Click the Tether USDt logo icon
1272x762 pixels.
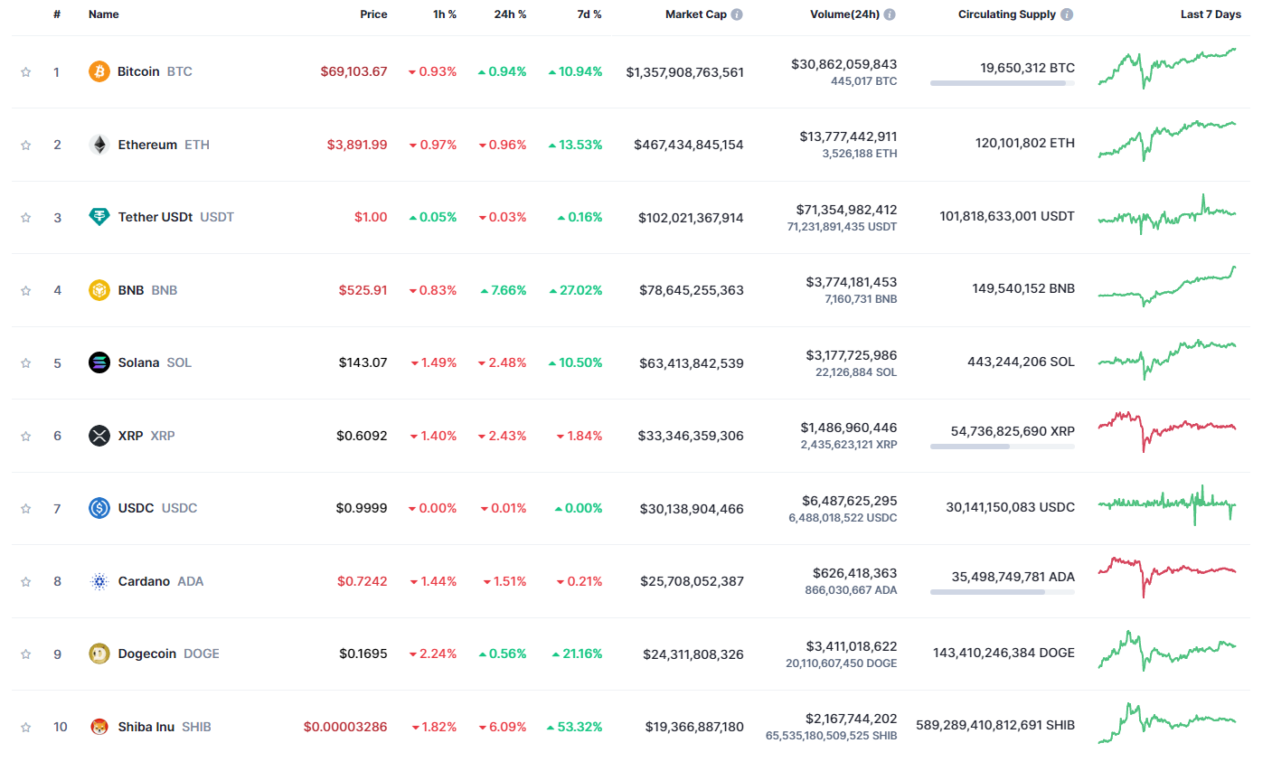coord(99,217)
